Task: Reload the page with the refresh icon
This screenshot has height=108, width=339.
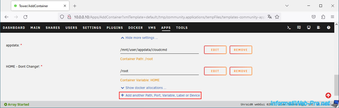Action: (x=25, y=17)
